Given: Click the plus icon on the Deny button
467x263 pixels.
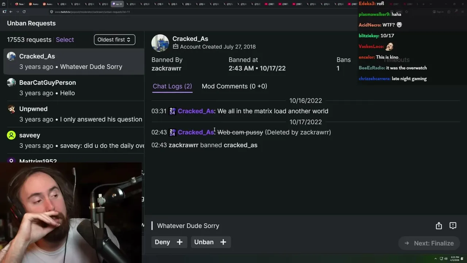Looking at the screenshot, I should 180,242.
